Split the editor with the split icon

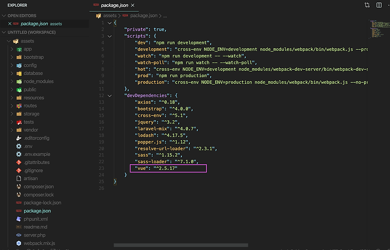379,5
